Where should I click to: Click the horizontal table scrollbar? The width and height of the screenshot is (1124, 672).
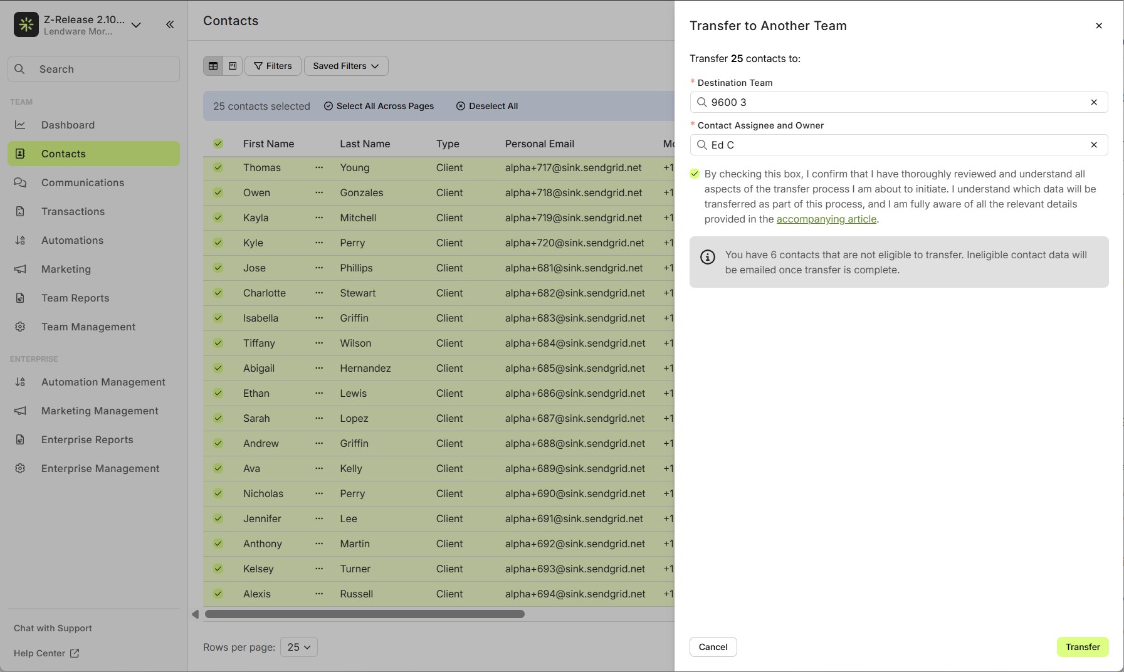[365, 614]
